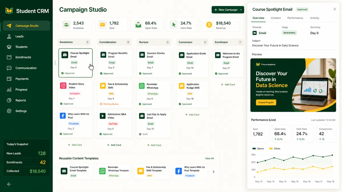Open Why Learn With Us Post Template
Image resolution: width=342 pixels, height=192 pixels.
pyautogui.click(x=190, y=172)
